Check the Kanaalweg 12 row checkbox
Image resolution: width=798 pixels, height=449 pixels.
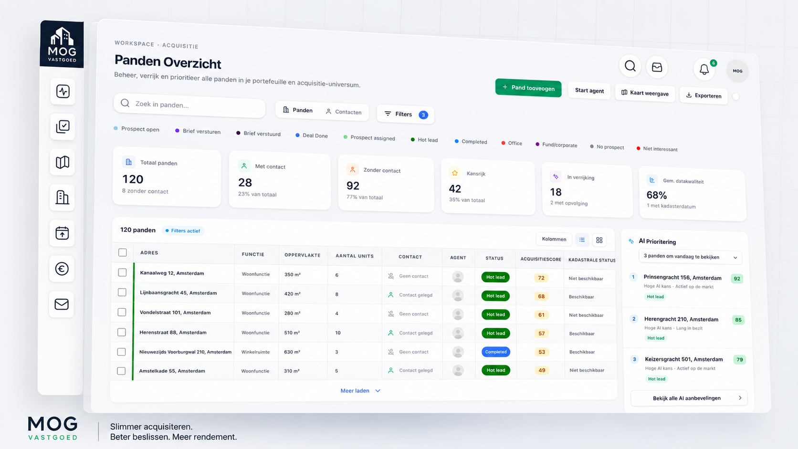122,272
